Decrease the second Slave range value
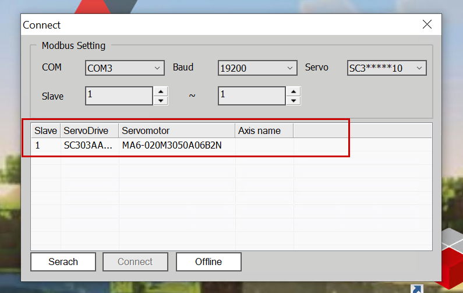Screen dimensions: 463x293 294,100
